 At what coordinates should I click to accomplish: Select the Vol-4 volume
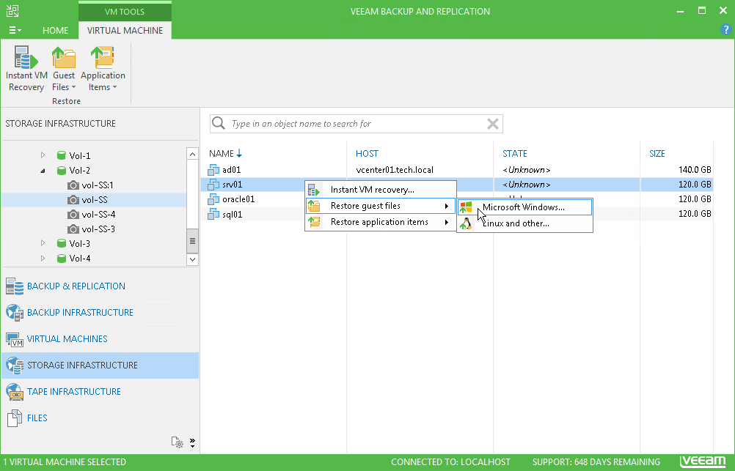[73, 259]
